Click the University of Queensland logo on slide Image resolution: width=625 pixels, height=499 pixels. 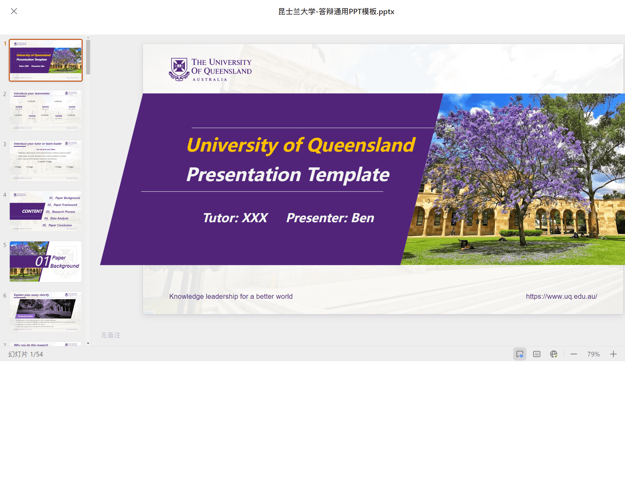click(210, 69)
